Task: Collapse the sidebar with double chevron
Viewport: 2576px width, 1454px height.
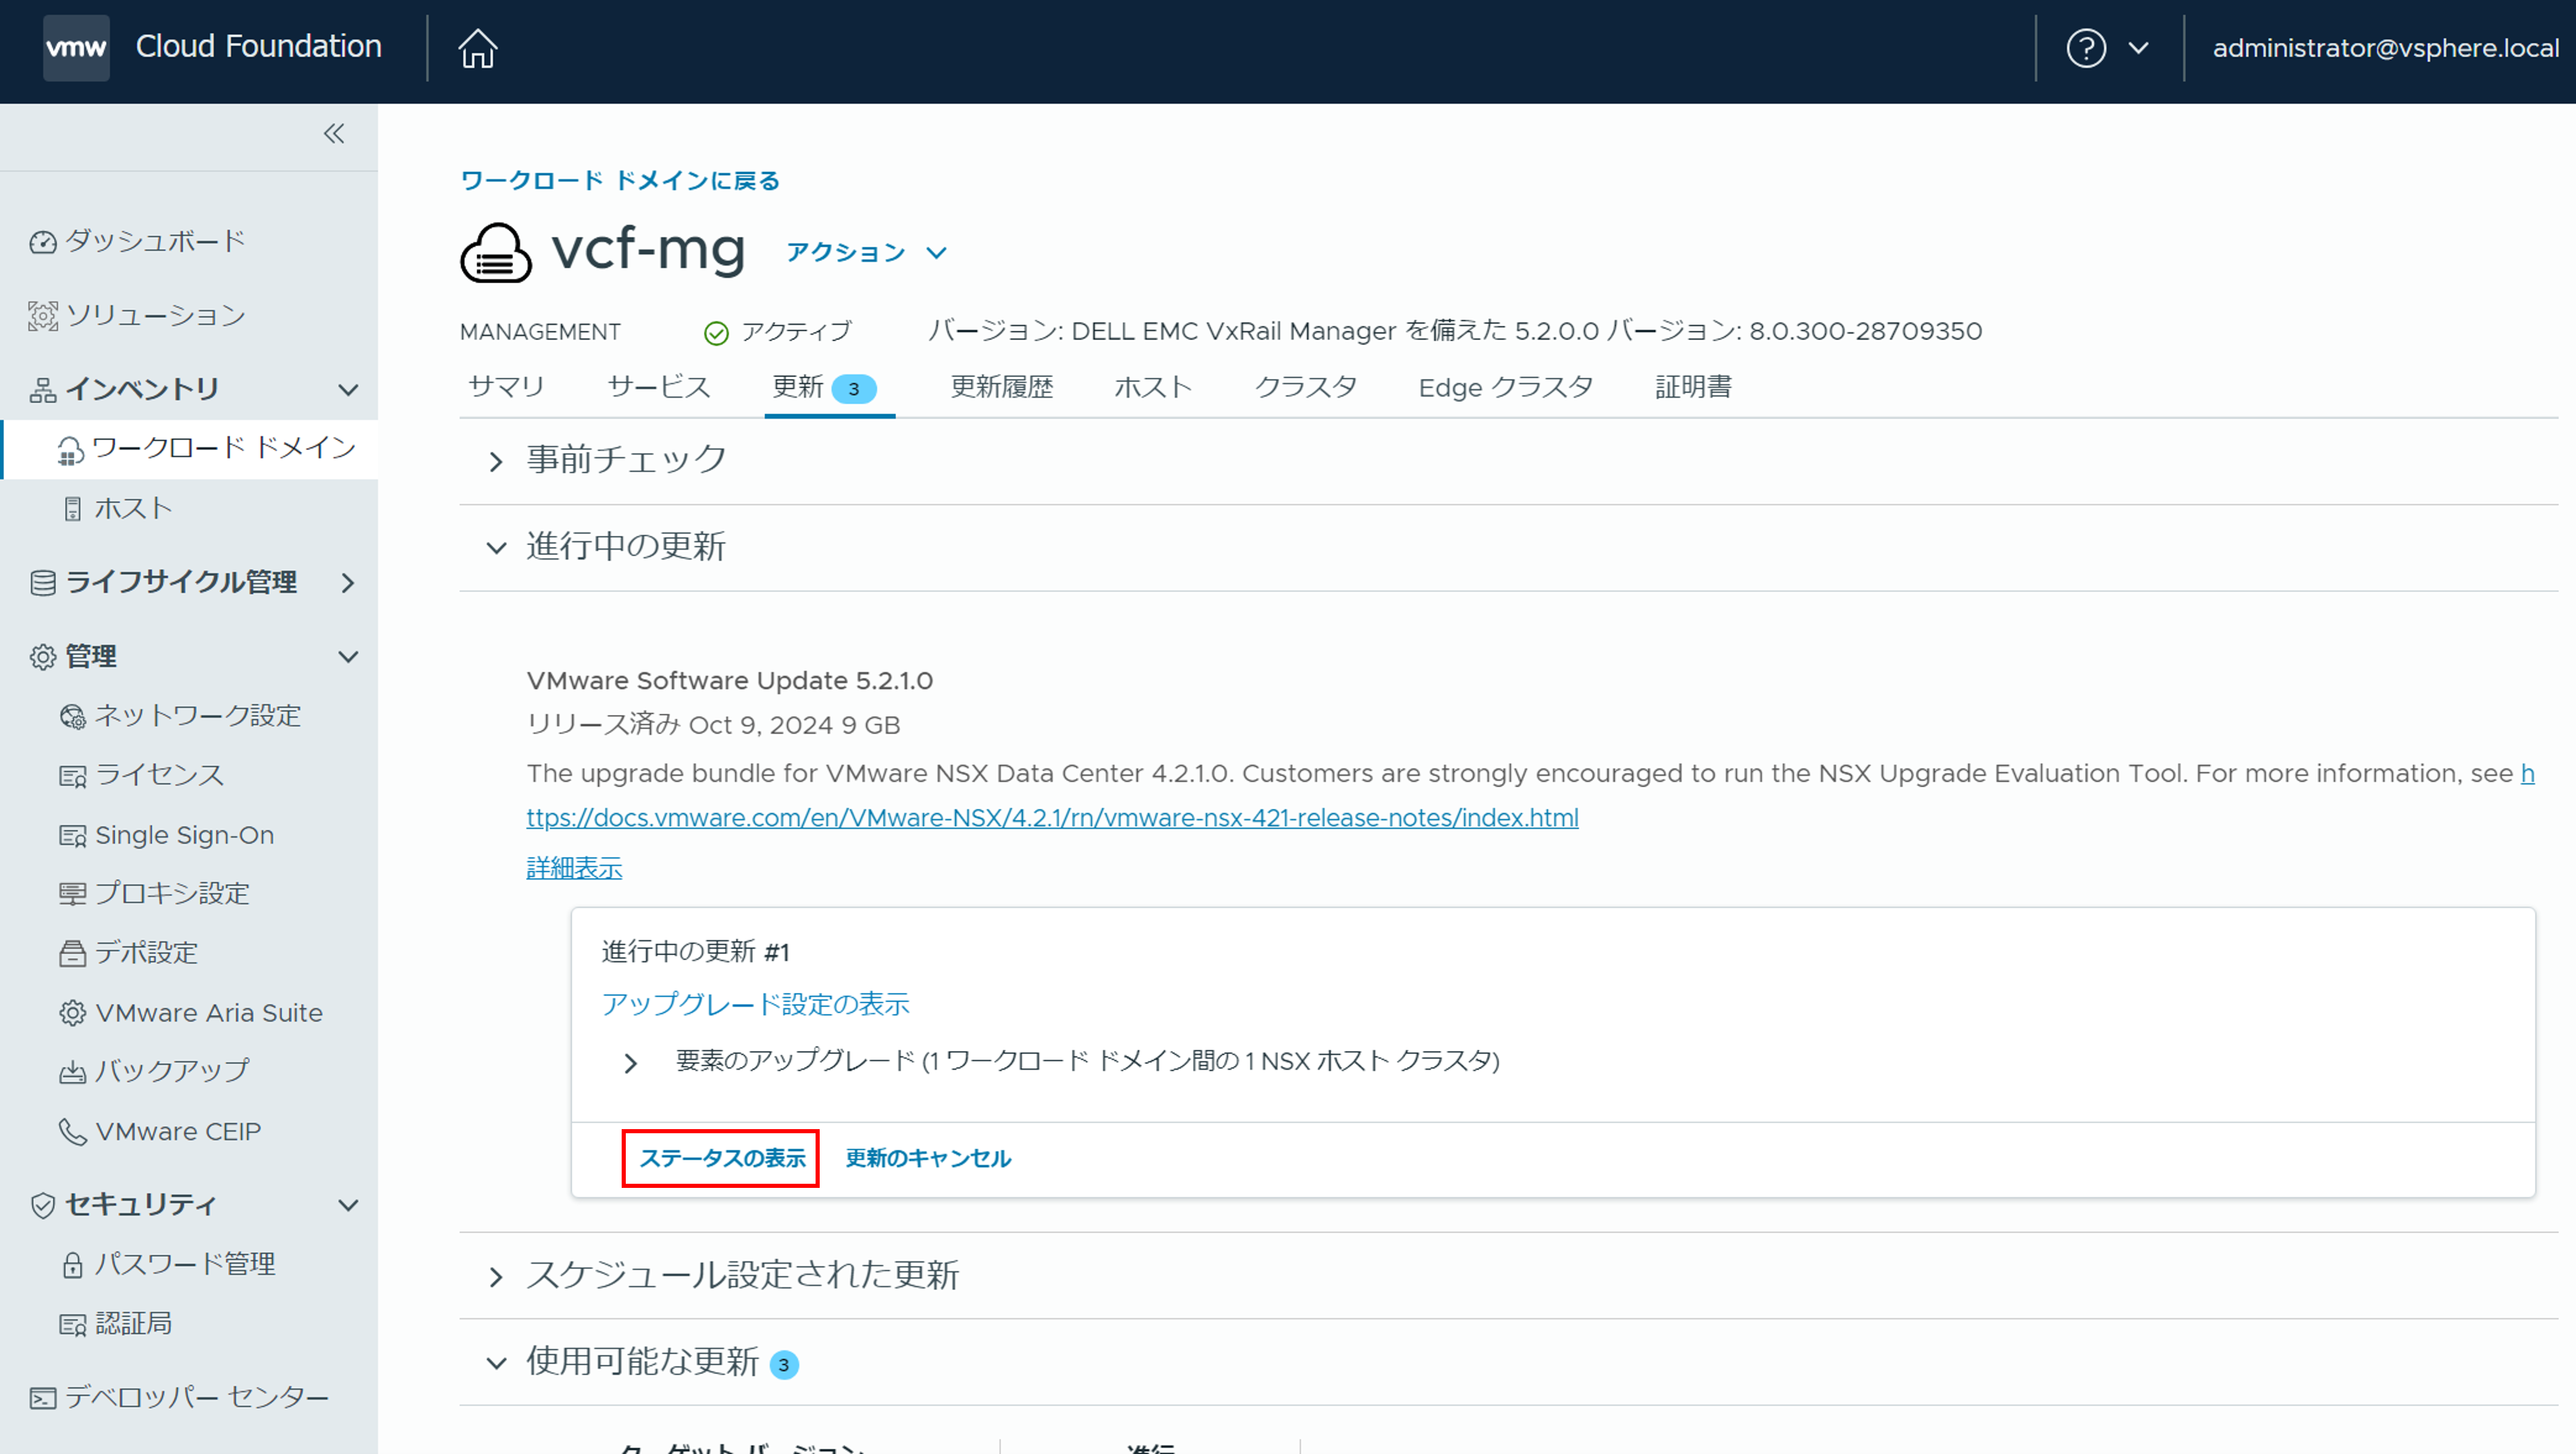Action: pyautogui.click(x=334, y=134)
